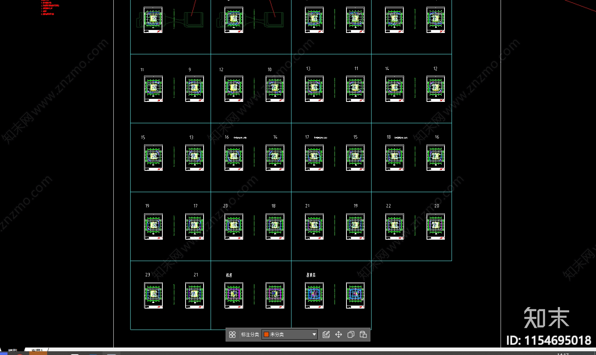Click the copy overlapping-squares icon
The width and height of the screenshot is (596, 355).
tap(351, 334)
